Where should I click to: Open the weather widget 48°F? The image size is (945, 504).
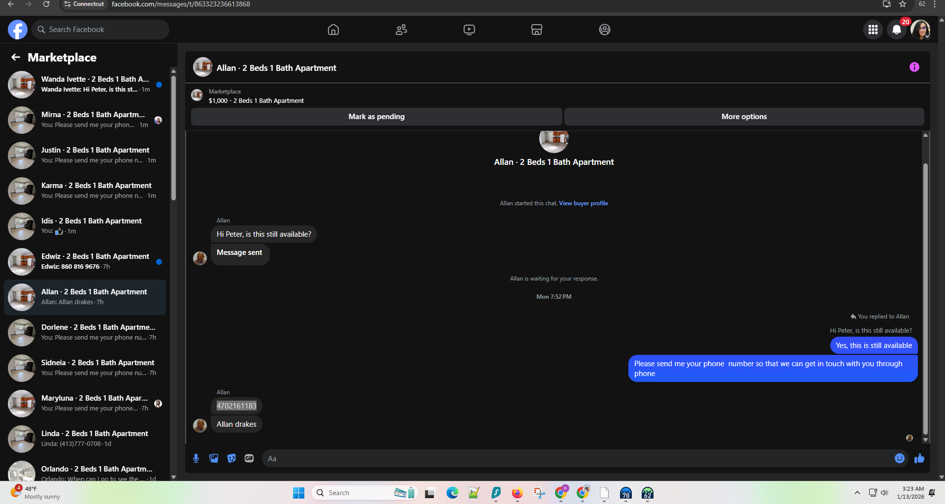click(x=34, y=492)
